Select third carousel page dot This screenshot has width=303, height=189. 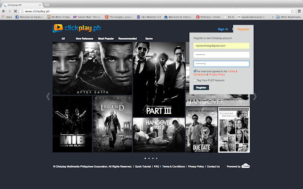pos(153,159)
